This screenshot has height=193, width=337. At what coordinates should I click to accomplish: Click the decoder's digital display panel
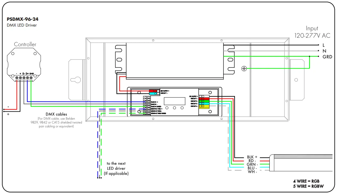pos(175,101)
